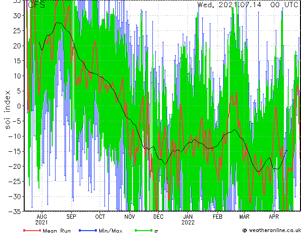Viewport: 301px width, 233px height.
Task: Click the CFS model label
Action: (x=37, y=5)
